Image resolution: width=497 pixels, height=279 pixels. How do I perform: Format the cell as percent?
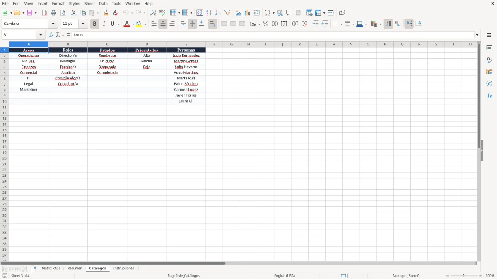pos(266,24)
